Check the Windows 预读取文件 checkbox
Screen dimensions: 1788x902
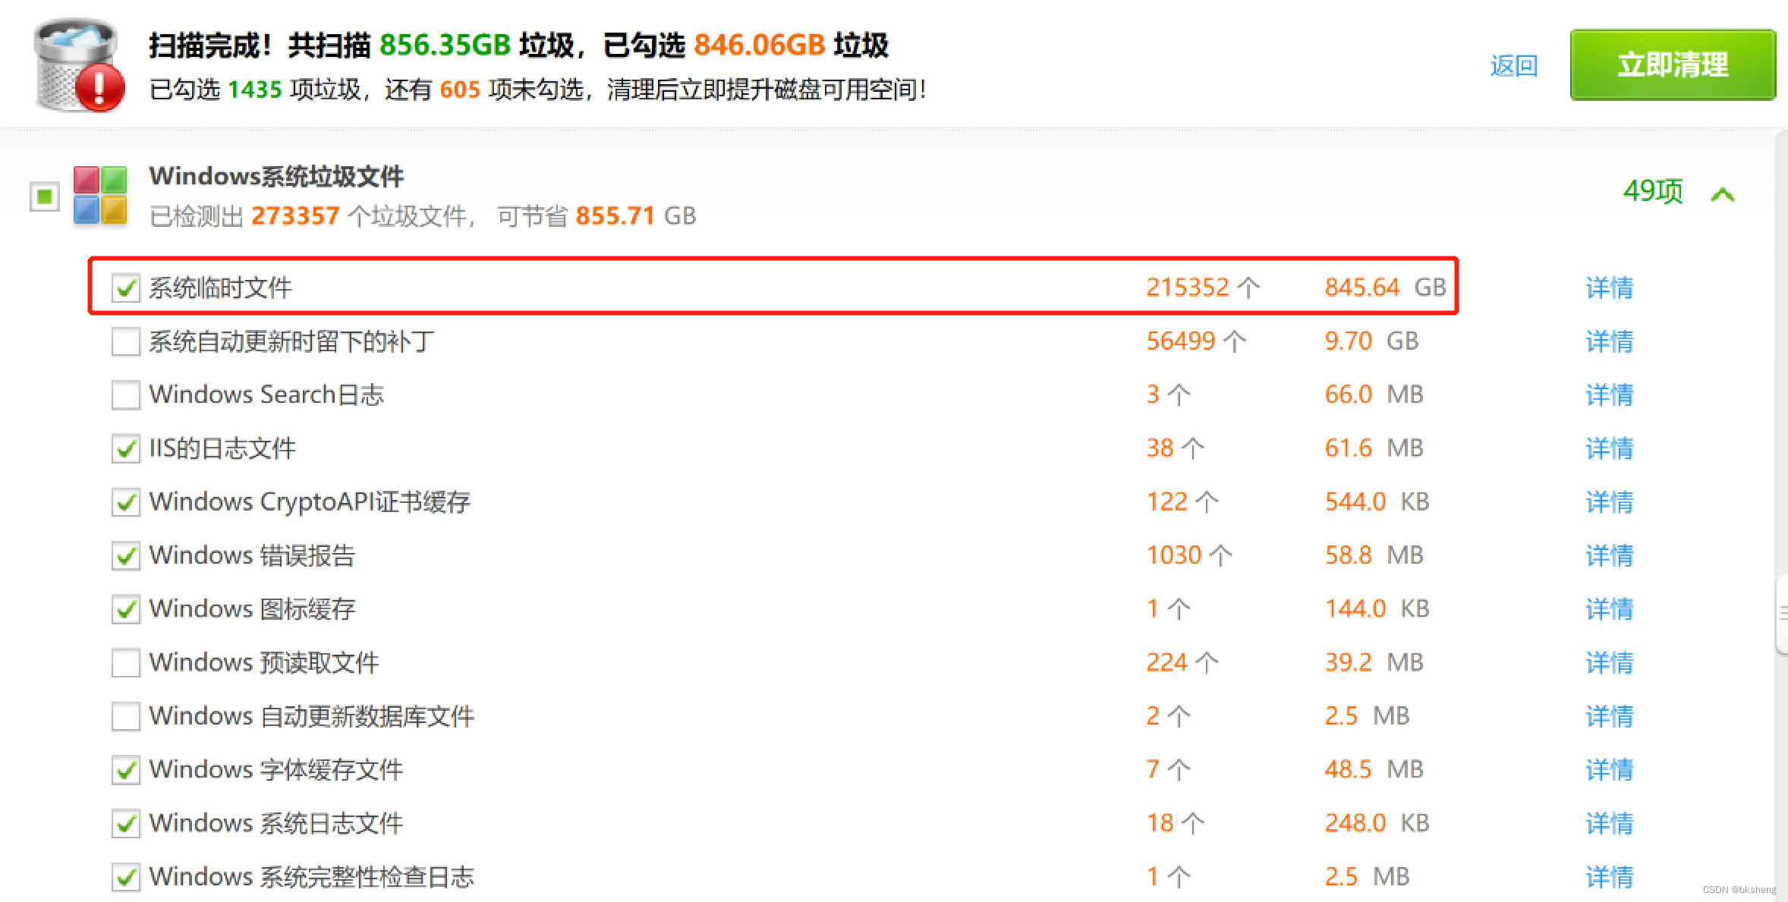pyautogui.click(x=125, y=662)
